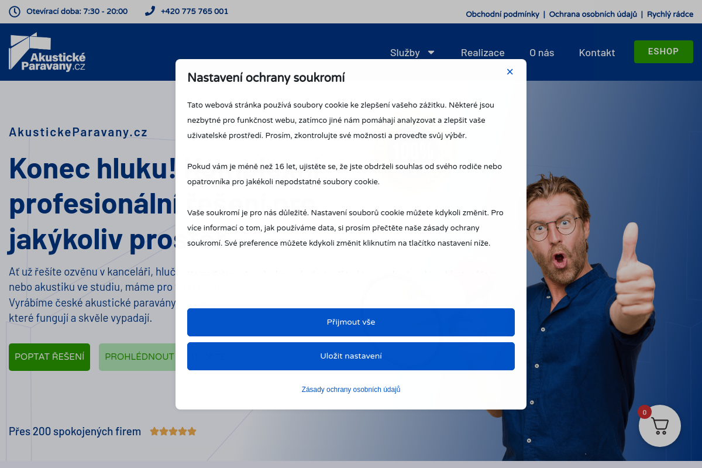Open Zásady ochrany osobních údajů link
Screen dimensions: 702x468
[351, 390]
